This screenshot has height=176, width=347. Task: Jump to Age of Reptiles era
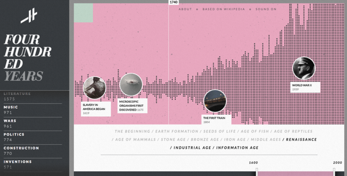293,131
